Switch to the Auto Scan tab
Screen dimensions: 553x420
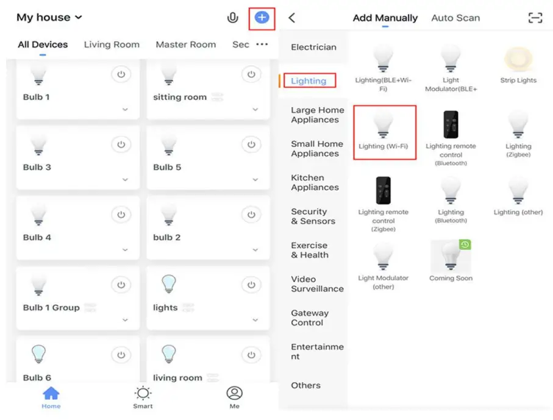click(x=455, y=18)
